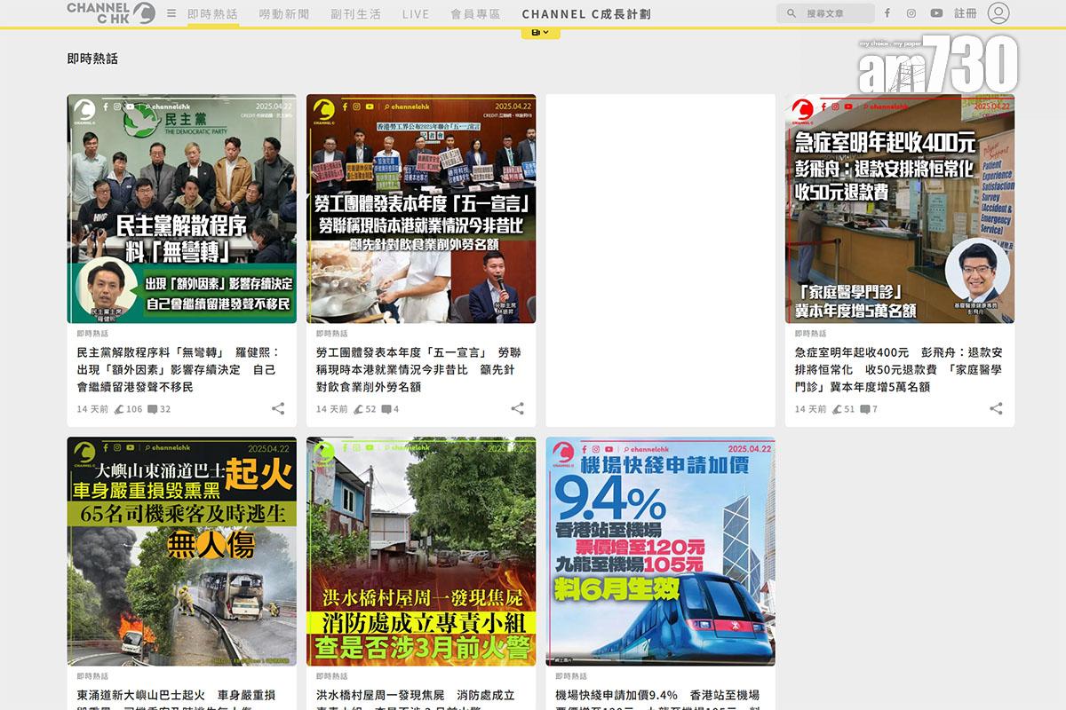The width and height of the screenshot is (1066, 710).
Task: Share the 急症室 article via its share icon
Action: point(996,409)
